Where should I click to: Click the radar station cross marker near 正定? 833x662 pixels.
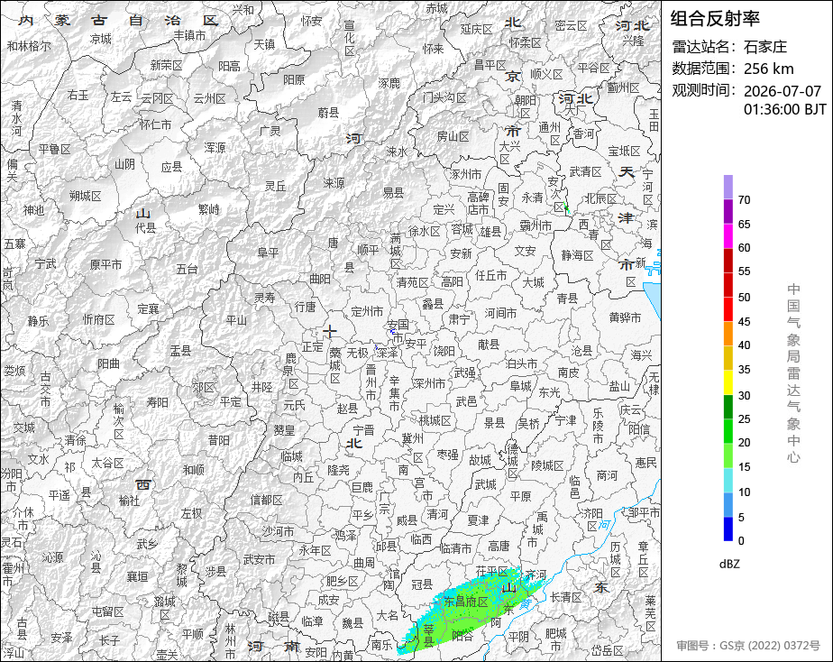pyautogui.click(x=330, y=332)
